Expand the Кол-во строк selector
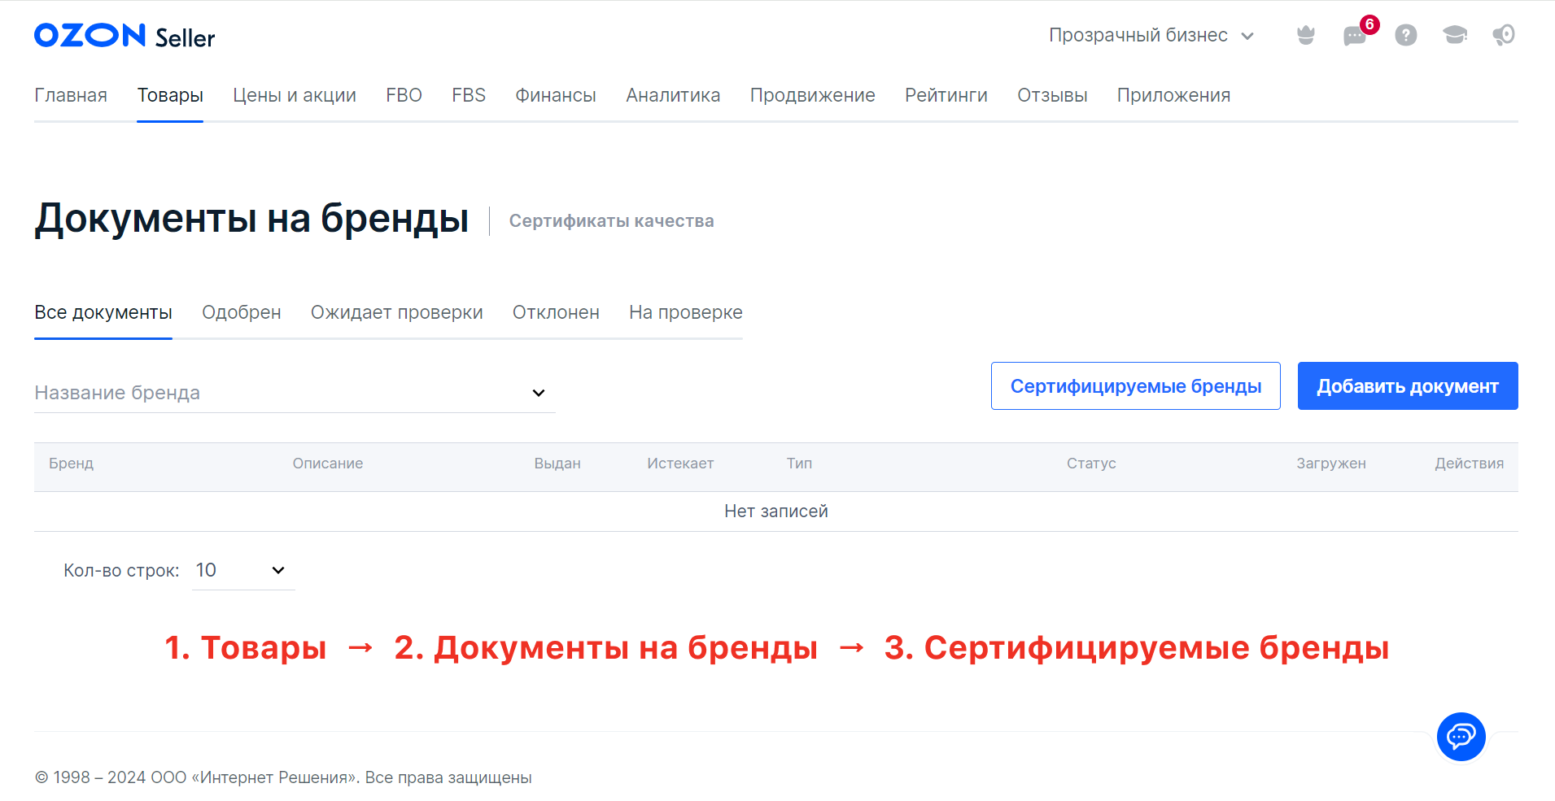Screen dimensions: 1555x801 [x=243, y=570]
